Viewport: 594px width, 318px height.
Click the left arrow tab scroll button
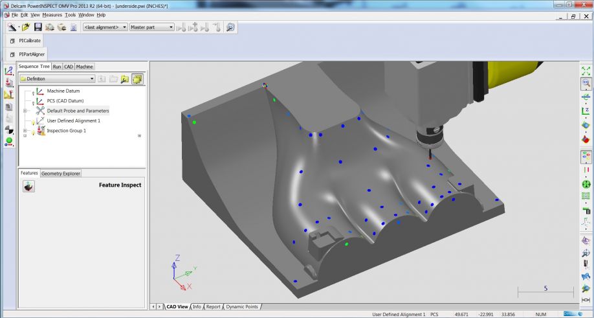click(153, 306)
